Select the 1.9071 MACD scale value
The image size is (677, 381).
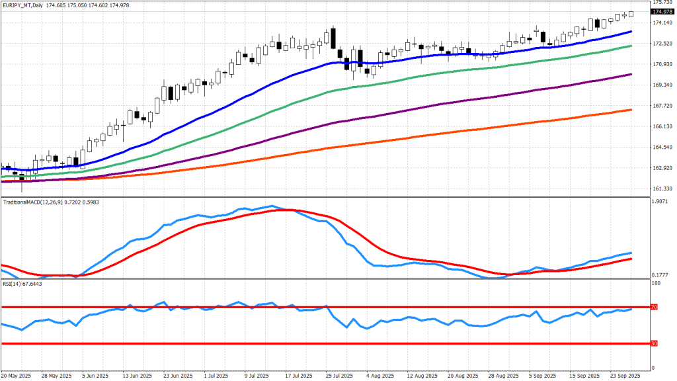click(x=661, y=202)
